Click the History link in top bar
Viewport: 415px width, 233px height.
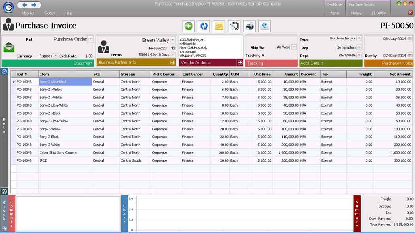356,13
